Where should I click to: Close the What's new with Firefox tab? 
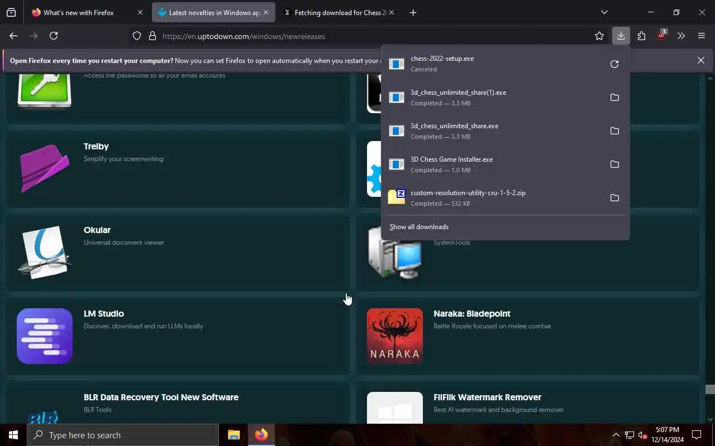click(140, 12)
